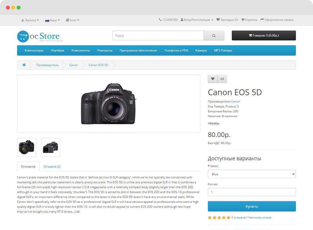Click Canon EOS 5D breadcrumb link

coord(98,65)
